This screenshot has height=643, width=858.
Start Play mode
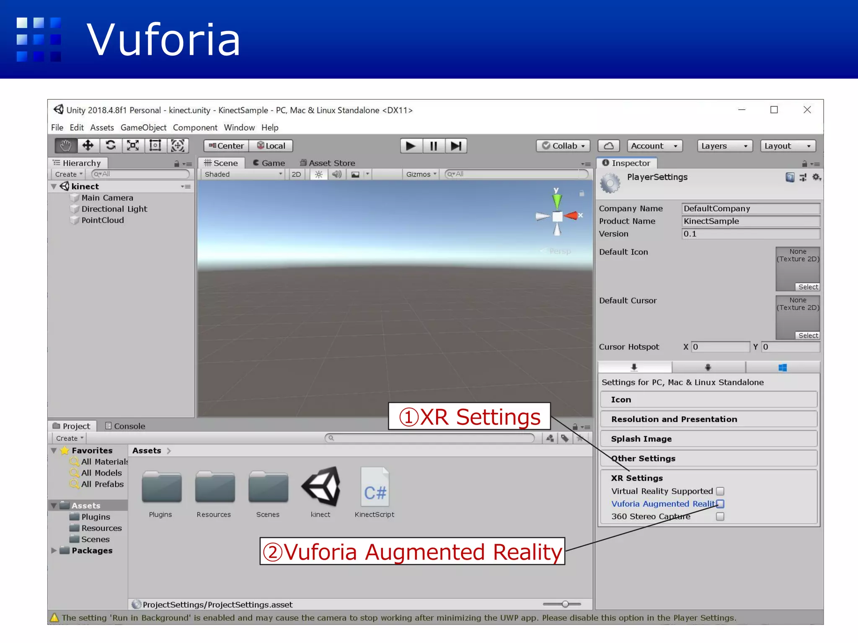click(x=411, y=146)
